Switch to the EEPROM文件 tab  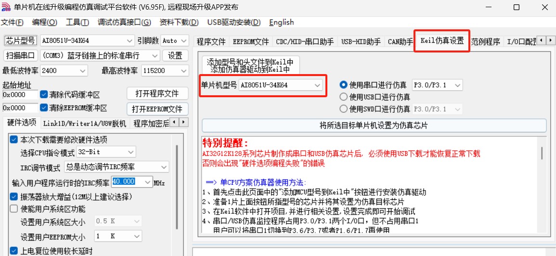click(x=251, y=42)
